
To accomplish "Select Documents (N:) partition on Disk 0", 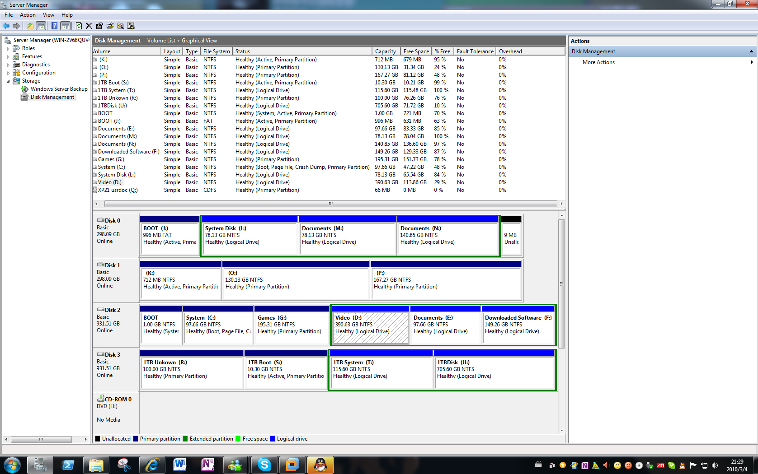I will 448,236.
